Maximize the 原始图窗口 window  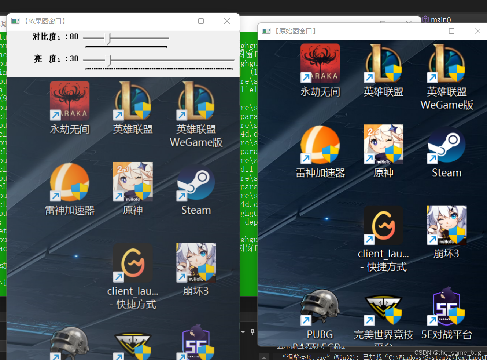451,31
